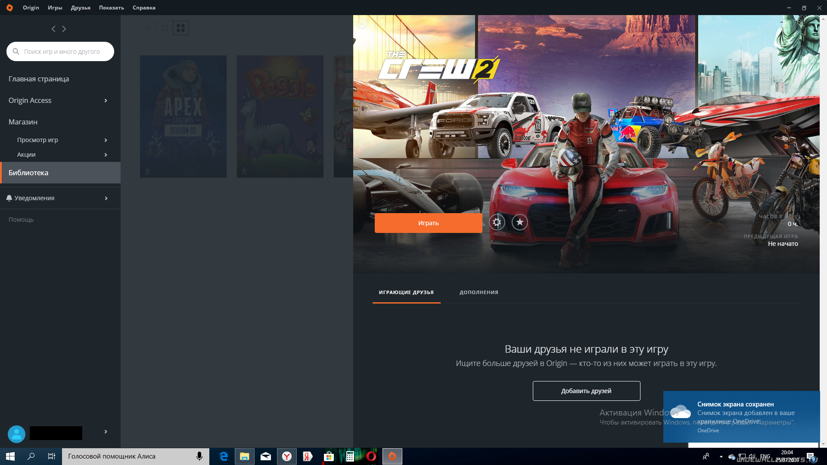Screen dimensions: 827x465
Task: Focus the search games input field
Action: pos(60,51)
